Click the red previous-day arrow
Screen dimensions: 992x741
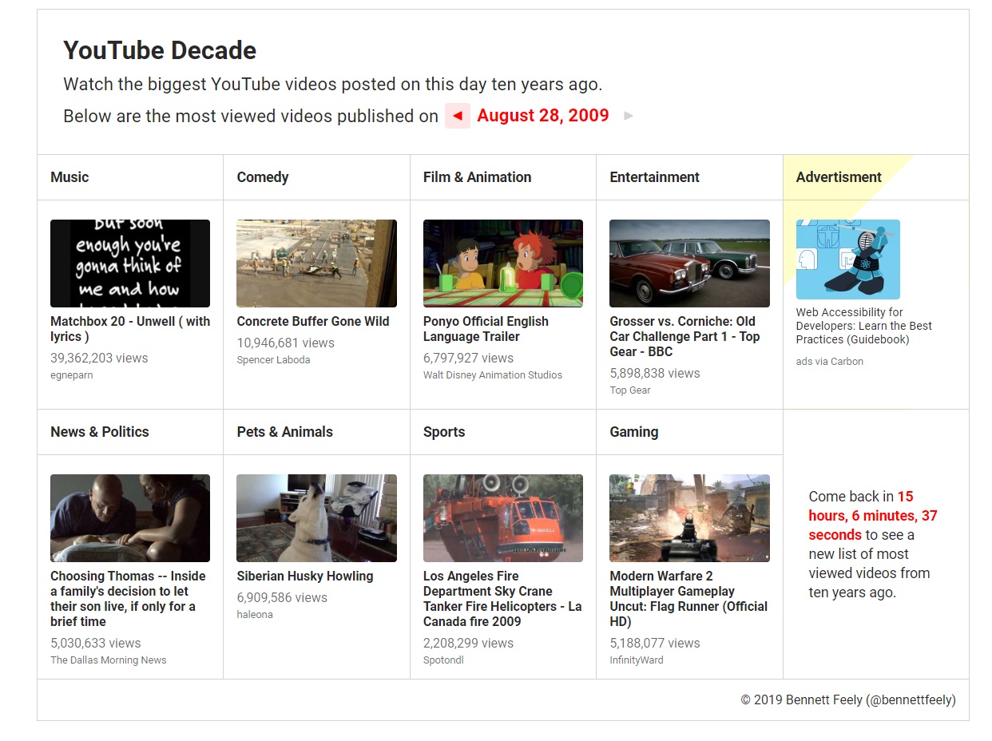[457, 116]
